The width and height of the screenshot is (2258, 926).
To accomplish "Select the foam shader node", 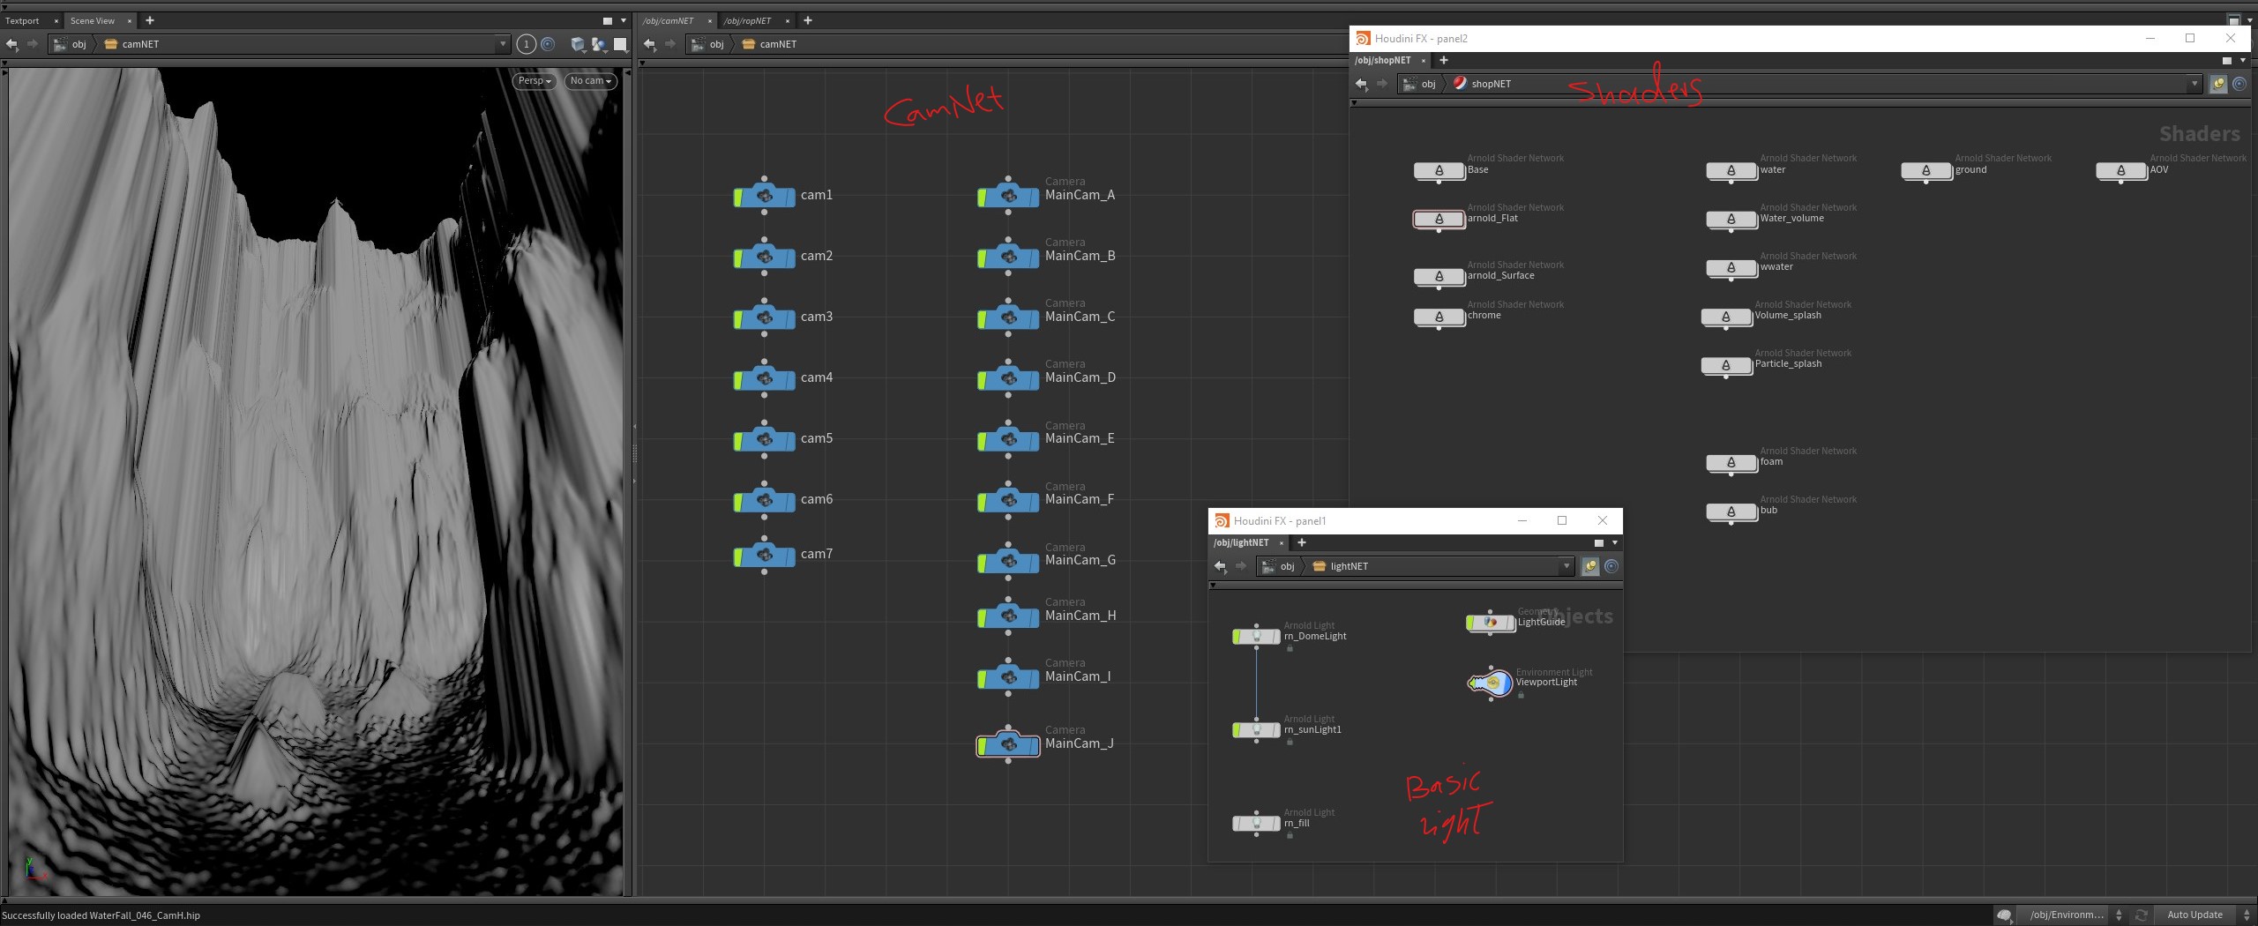I will point(1731,462).
